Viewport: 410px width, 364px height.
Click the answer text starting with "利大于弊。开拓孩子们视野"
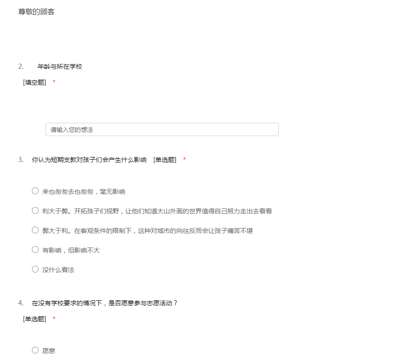[157, 211]
